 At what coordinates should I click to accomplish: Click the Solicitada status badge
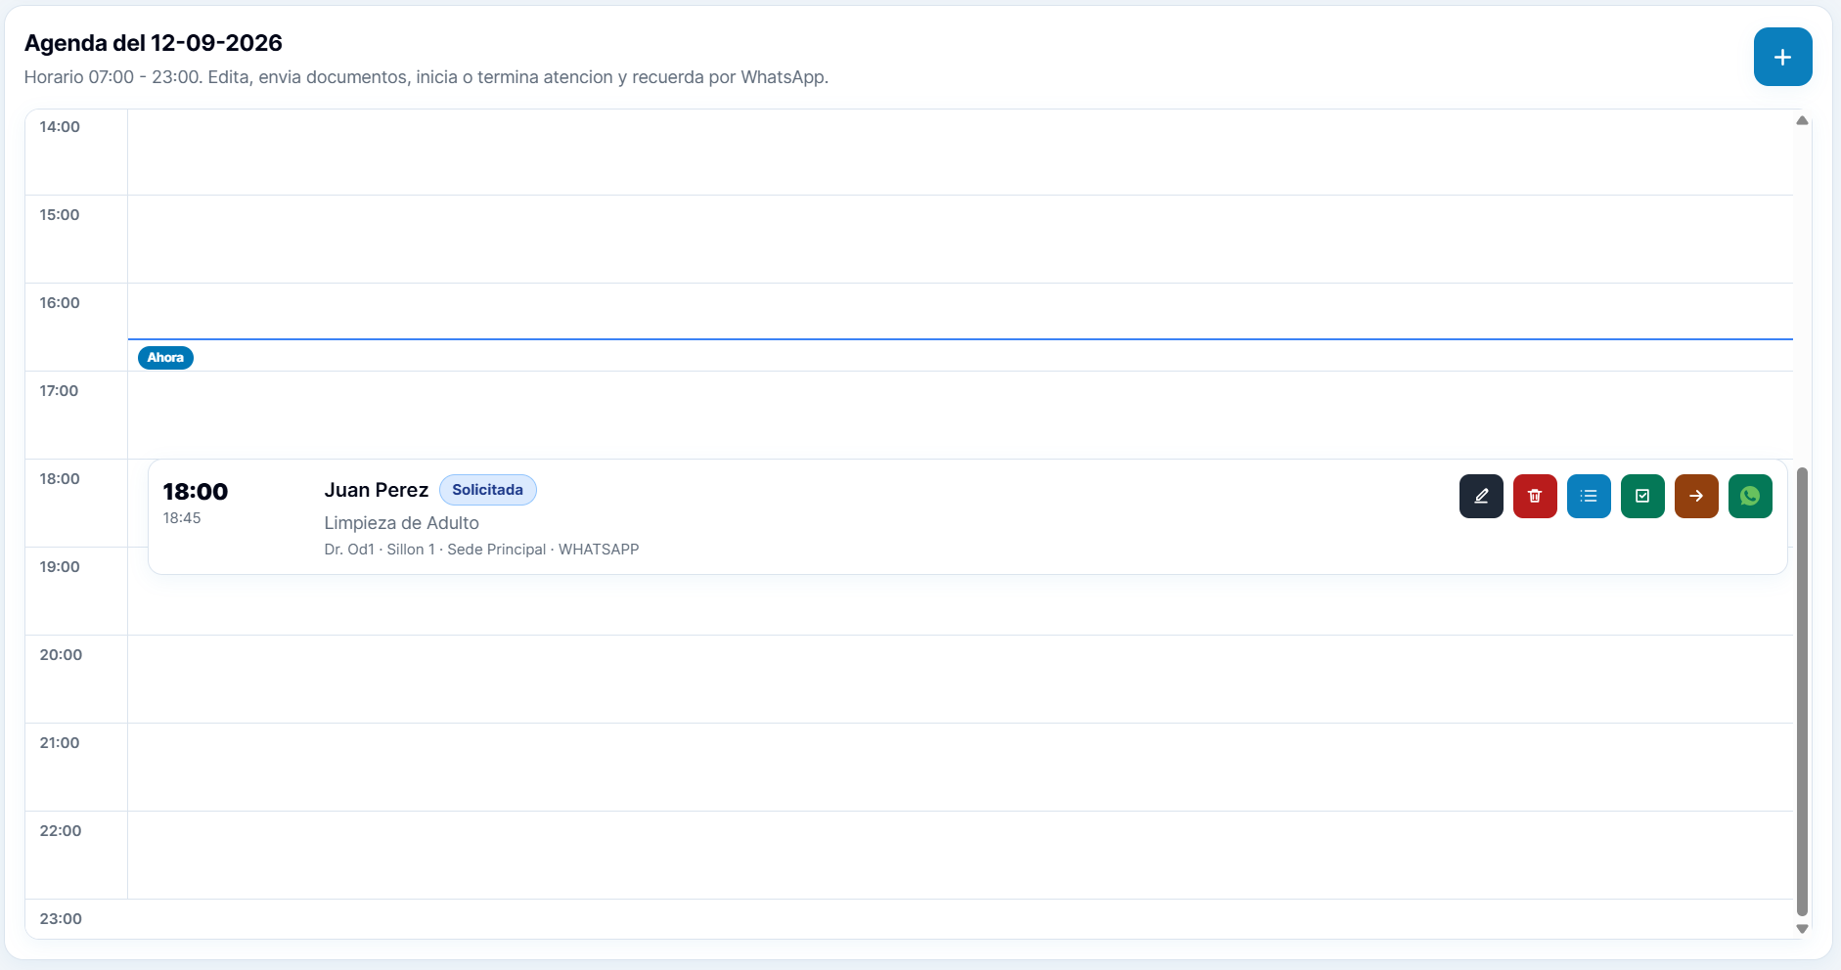click(x=487, y=490)
